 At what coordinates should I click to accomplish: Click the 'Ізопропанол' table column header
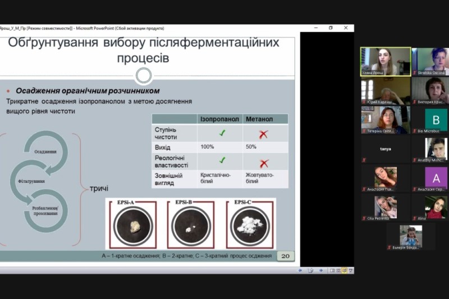click(219, 119)
